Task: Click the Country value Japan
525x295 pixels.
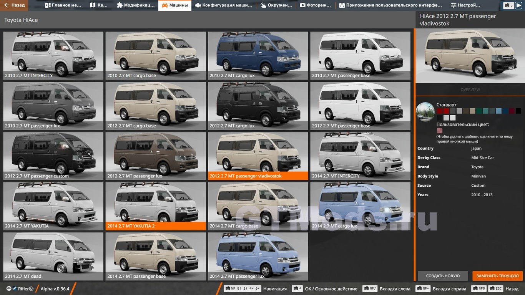Action: [476, 148]
